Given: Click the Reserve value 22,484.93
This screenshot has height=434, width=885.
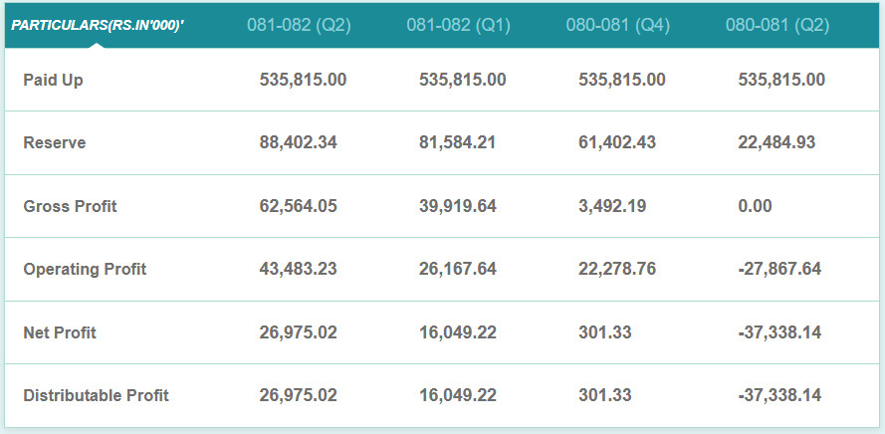Looking at the screenshot, I should pos(776,142).
